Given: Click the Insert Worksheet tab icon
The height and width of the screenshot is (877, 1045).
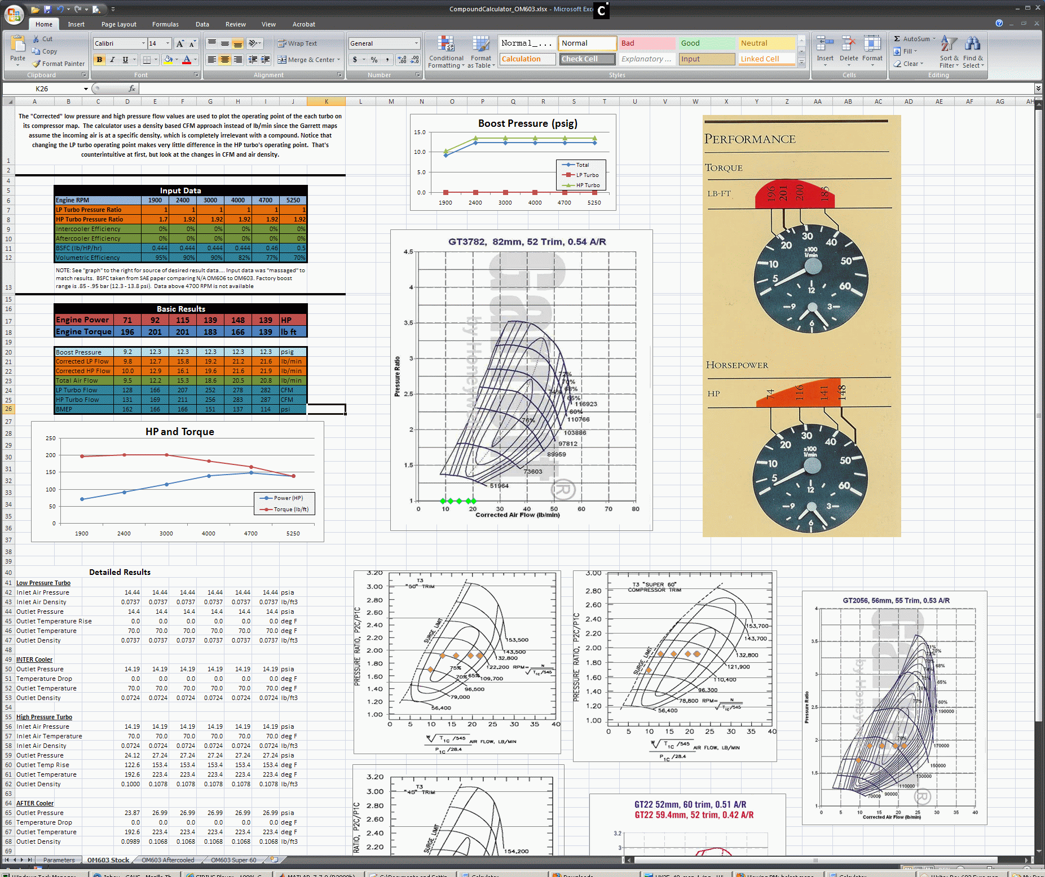Looking at the screenshot, I should [274, 860].
